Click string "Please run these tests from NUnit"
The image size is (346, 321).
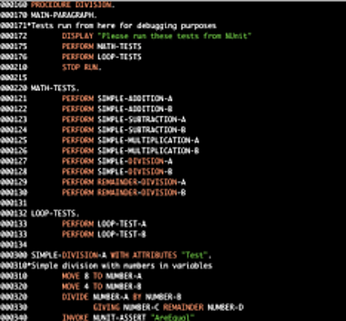(x=174, y=36)
